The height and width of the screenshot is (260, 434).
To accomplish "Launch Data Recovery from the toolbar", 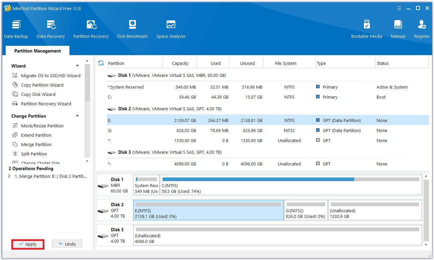I will [x=51, y=29].
